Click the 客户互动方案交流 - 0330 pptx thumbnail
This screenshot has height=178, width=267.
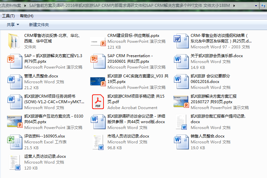click(15, 122)
